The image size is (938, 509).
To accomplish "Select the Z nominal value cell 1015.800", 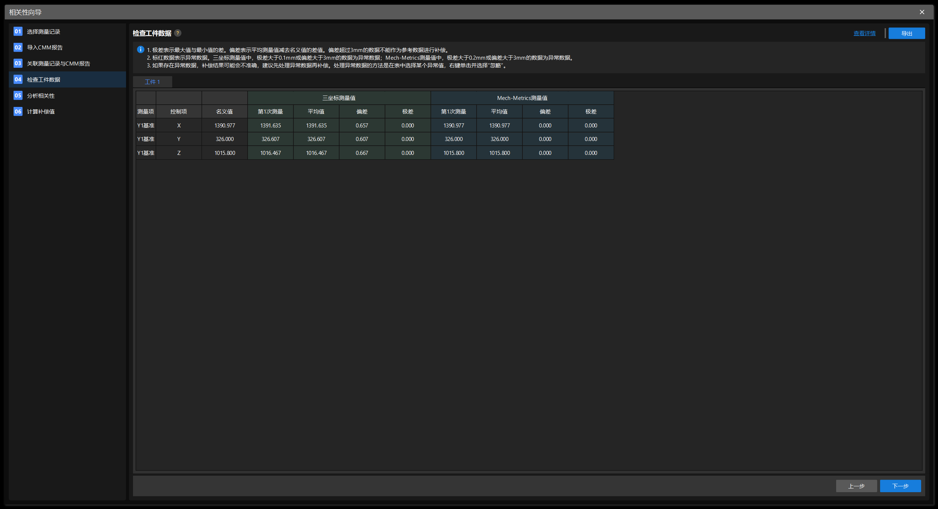I will [224, 153].
